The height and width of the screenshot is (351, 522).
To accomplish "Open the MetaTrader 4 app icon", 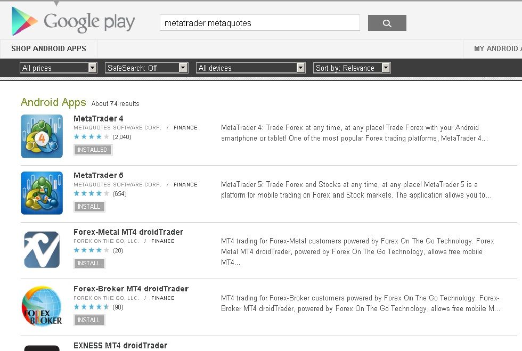I will [x=42, y=136].
